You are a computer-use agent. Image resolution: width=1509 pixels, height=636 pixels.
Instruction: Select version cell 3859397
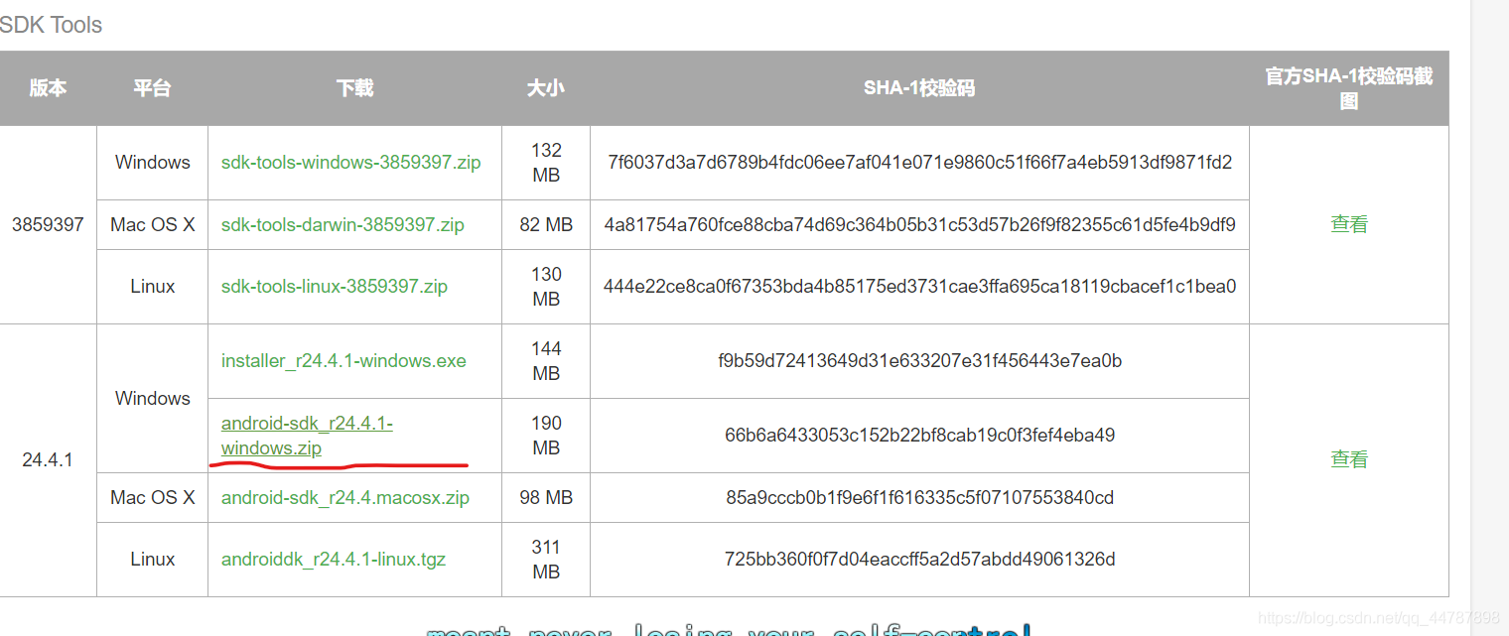click(48, 224)
